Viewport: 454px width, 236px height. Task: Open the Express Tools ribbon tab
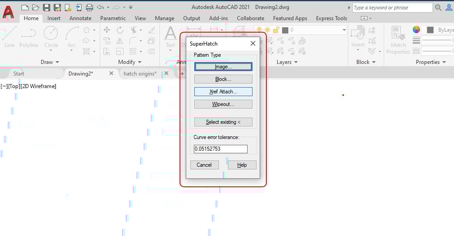[x=331, y=18]
